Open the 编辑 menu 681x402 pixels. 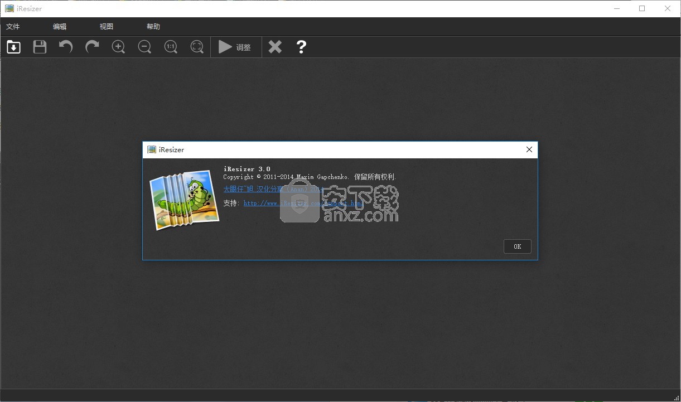tap(60, 26)
